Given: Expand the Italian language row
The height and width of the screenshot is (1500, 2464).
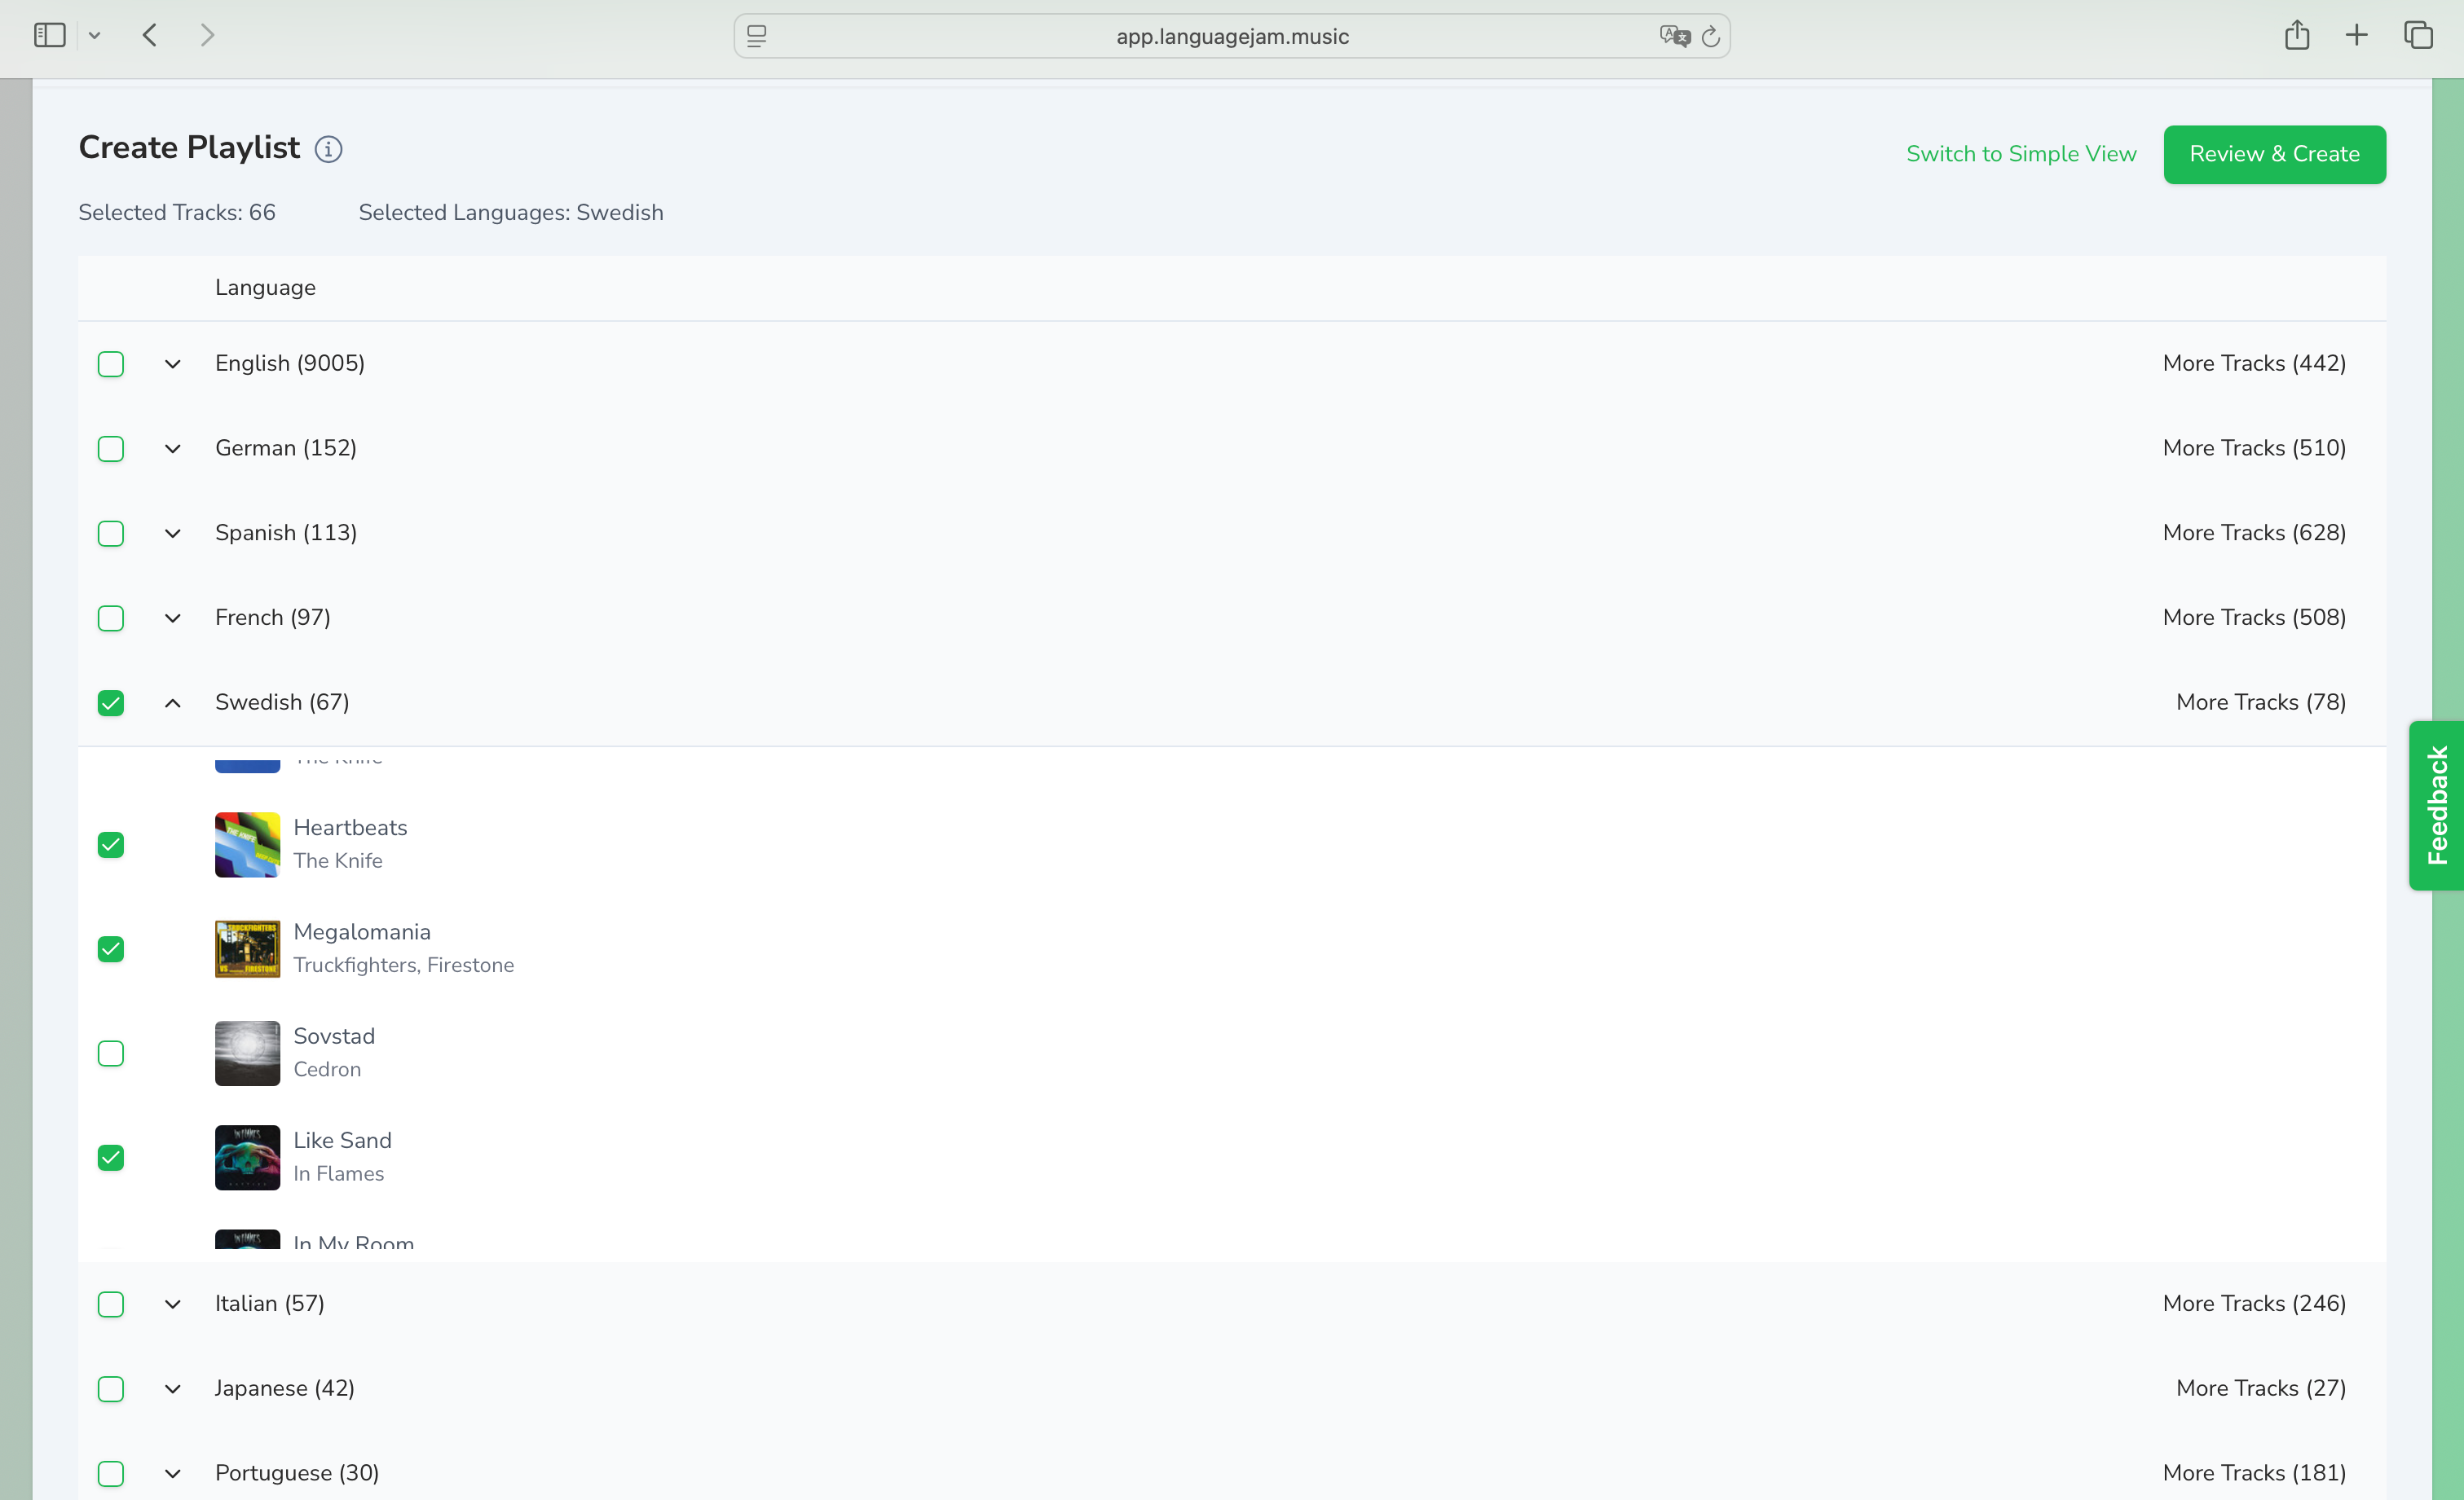Looking at the screenshot, I should point(173,1304).
